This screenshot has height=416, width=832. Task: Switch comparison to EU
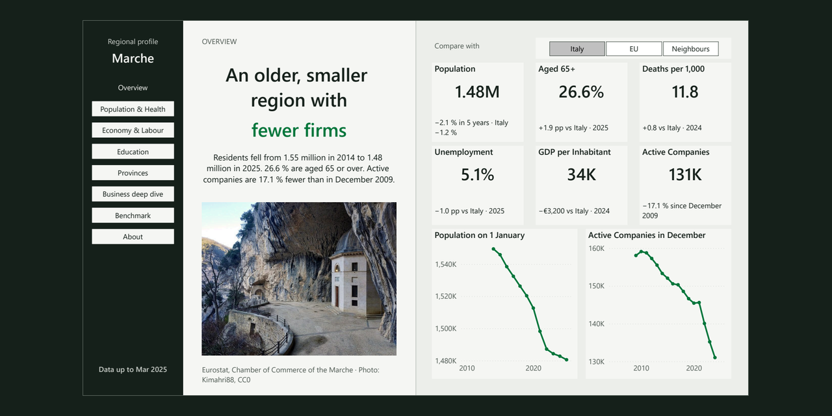pos(634,49)
